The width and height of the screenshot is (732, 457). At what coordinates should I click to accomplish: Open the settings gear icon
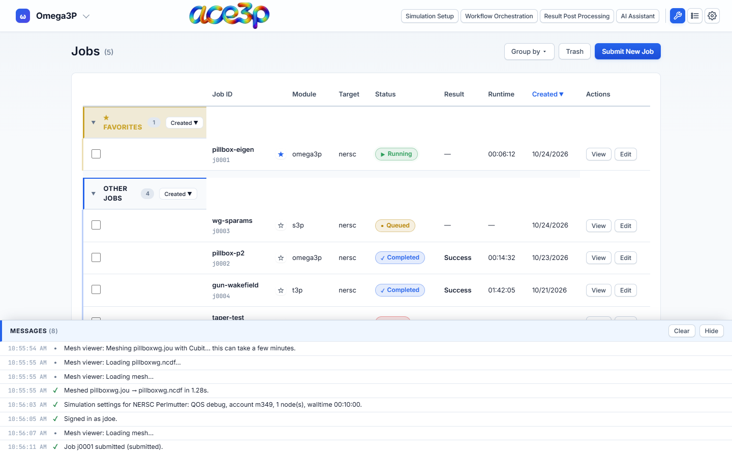[x=712, y=16]
